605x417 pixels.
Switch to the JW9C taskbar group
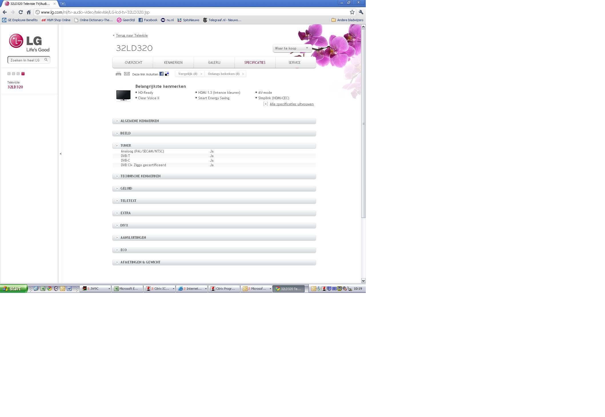coord(95,289)
